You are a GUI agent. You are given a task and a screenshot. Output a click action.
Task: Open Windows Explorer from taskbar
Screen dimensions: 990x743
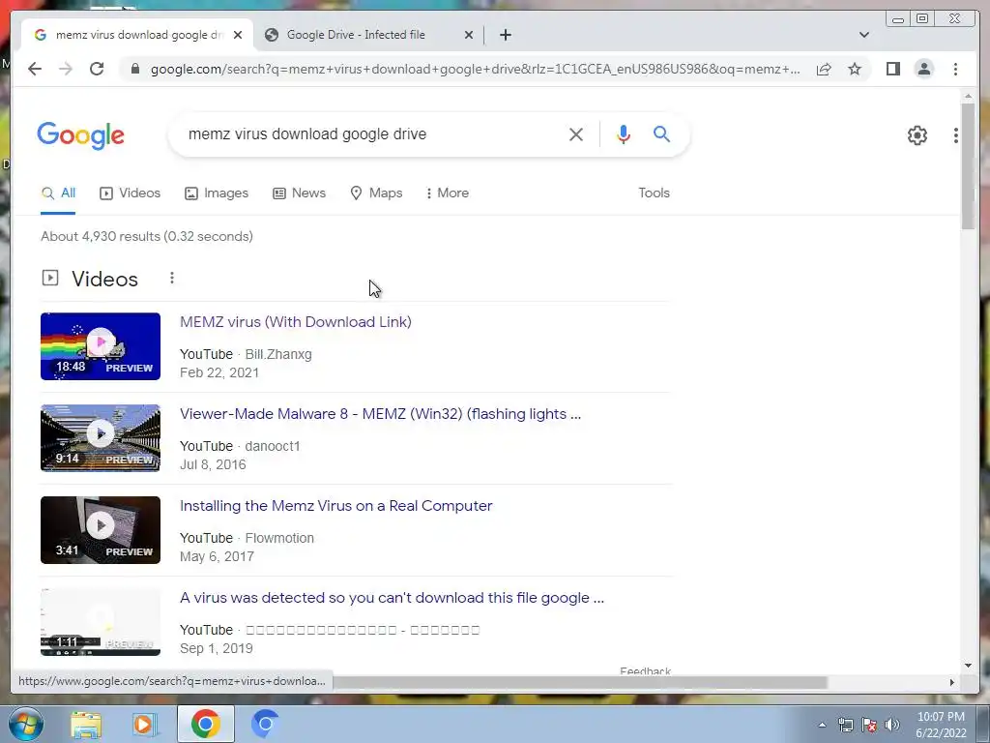click(x=86, y=724)
